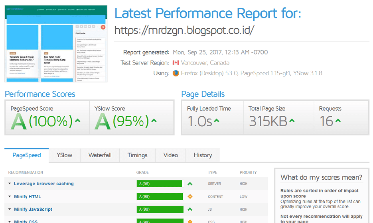Open the Minify JavaScript recommendation link
The width and height of the screenshot is (373, 223).
point(33,209)
